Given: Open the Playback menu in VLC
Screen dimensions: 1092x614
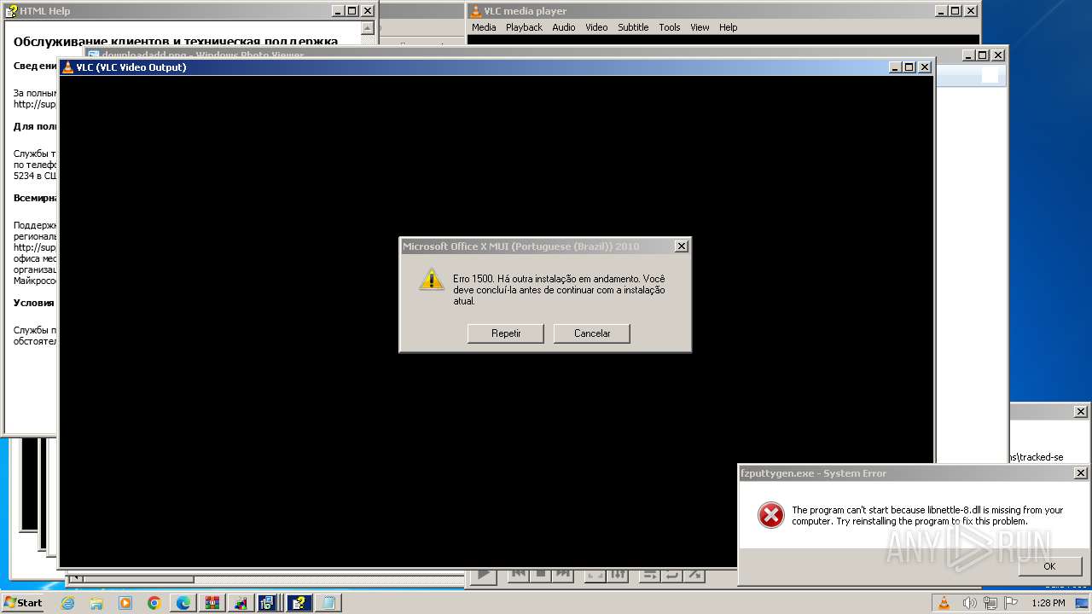Looking at the screenshot, I should (x=524, y=27).
